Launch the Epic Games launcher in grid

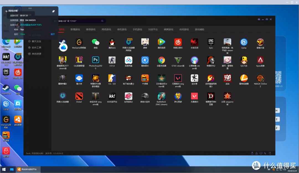(x=211, y=42)
